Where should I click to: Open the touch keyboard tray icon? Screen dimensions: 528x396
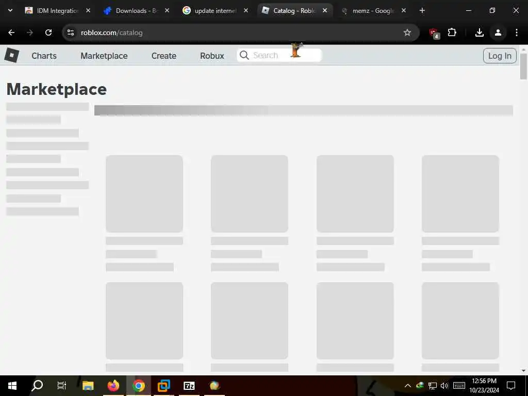[x=459, y=386]
